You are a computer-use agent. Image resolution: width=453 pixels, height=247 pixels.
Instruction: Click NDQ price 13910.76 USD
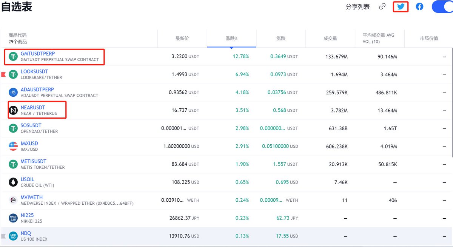click(185, 236)
